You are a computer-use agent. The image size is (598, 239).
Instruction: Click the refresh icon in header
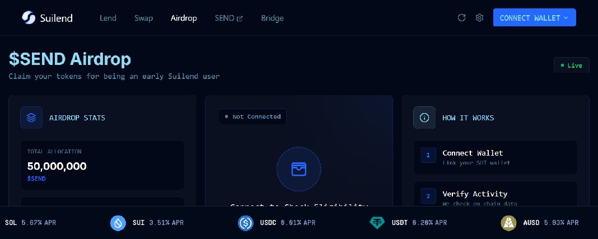[461, 17]
